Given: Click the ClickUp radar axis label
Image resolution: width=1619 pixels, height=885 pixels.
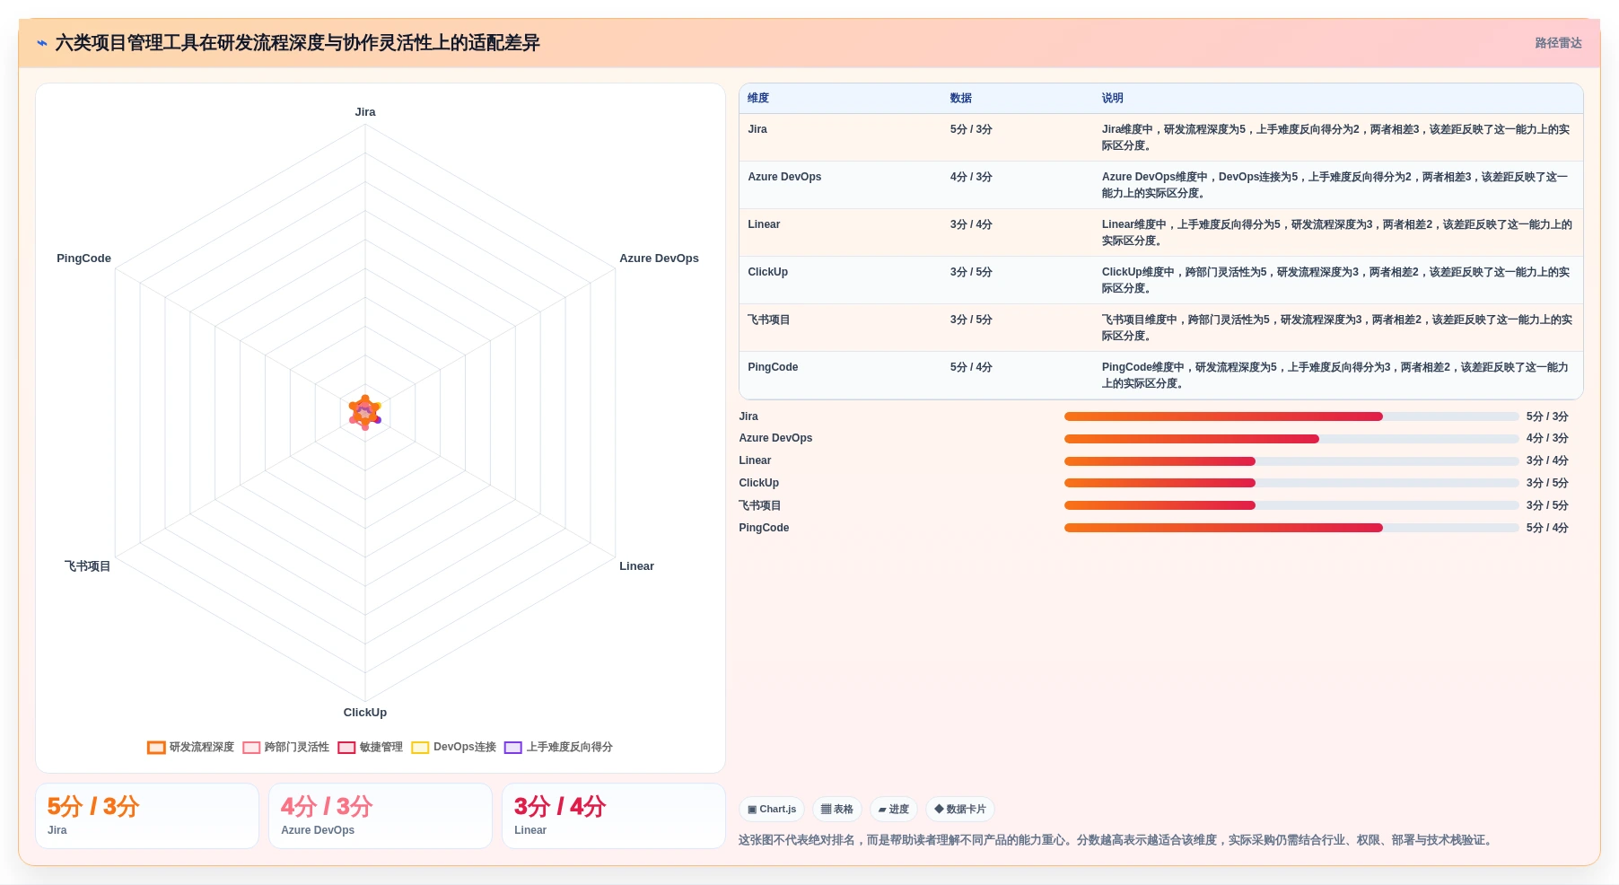Looking at the screenshot, I should (365, 713).
